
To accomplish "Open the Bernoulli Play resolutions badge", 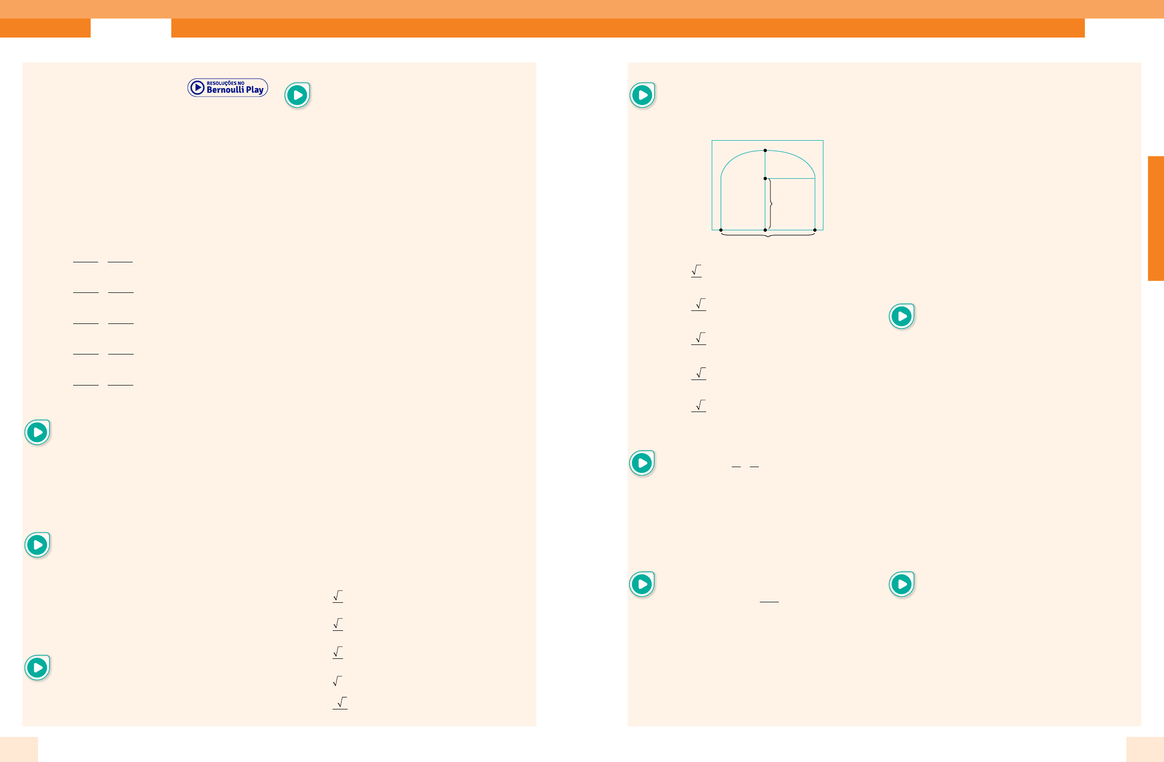I will (x=228, y=88).
